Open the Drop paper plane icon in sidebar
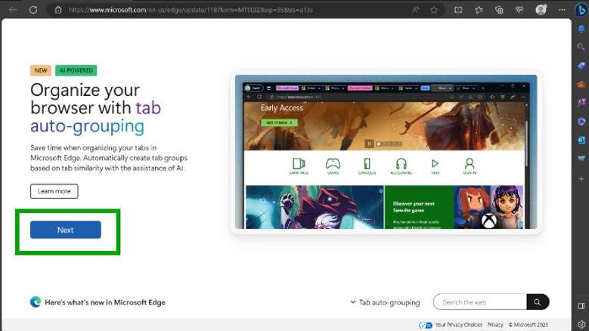This screenshot has height=331, width=589. click(x=581, y=159)
